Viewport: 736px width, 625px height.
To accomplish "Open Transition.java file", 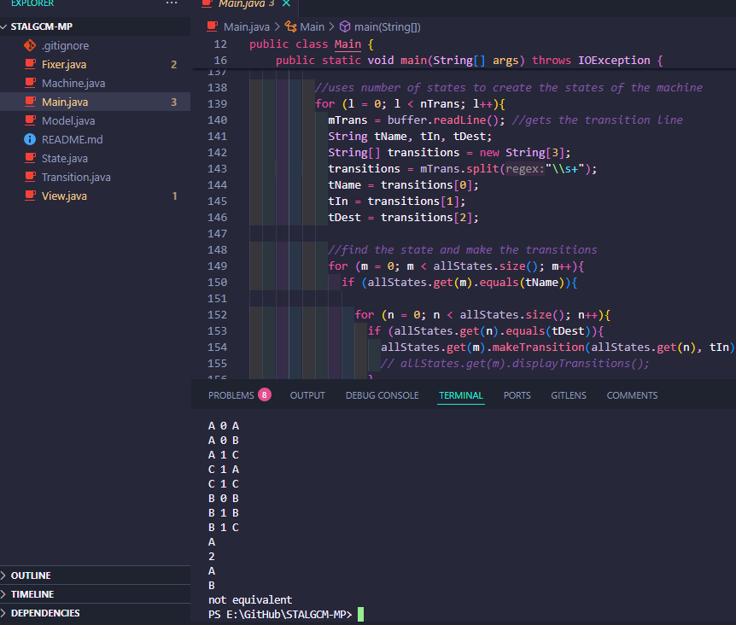I will point(76,177).
